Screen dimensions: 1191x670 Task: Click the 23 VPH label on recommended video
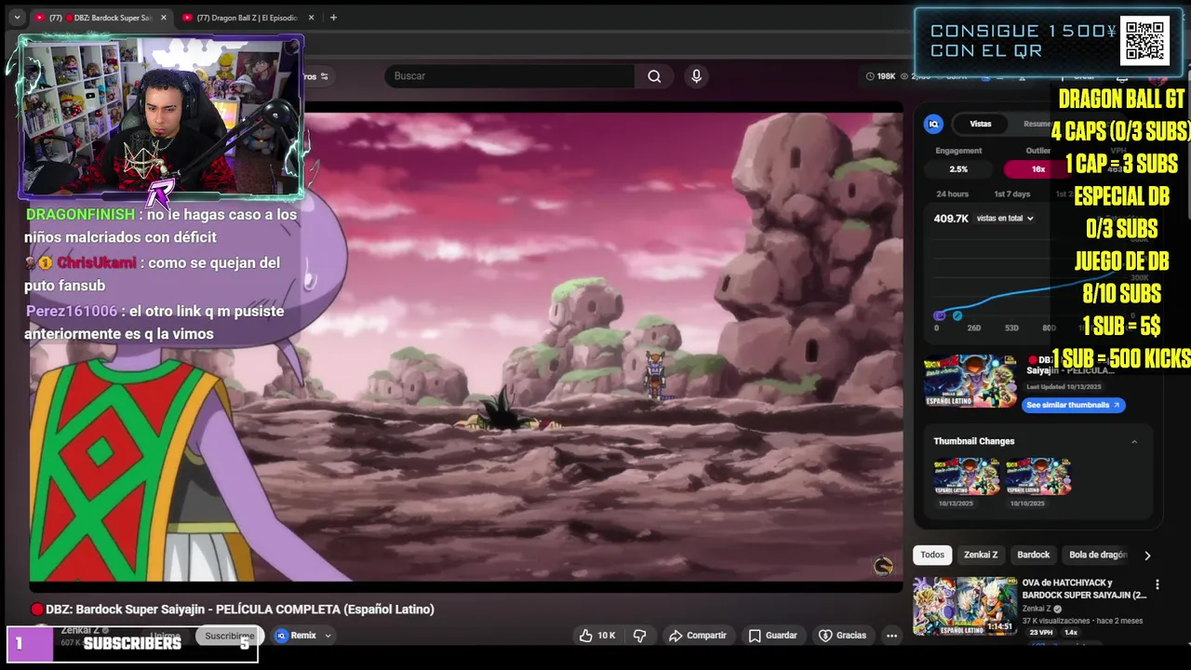pyautogui.click(x=1040, y=632)
